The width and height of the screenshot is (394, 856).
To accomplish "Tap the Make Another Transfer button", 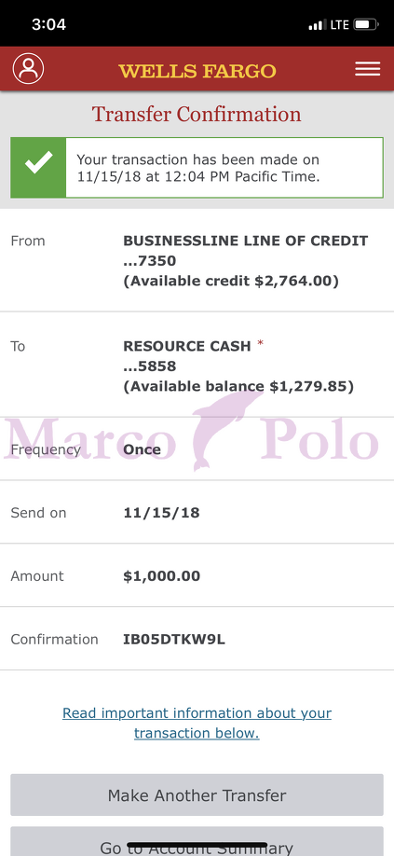I will [x=197, y=794].
